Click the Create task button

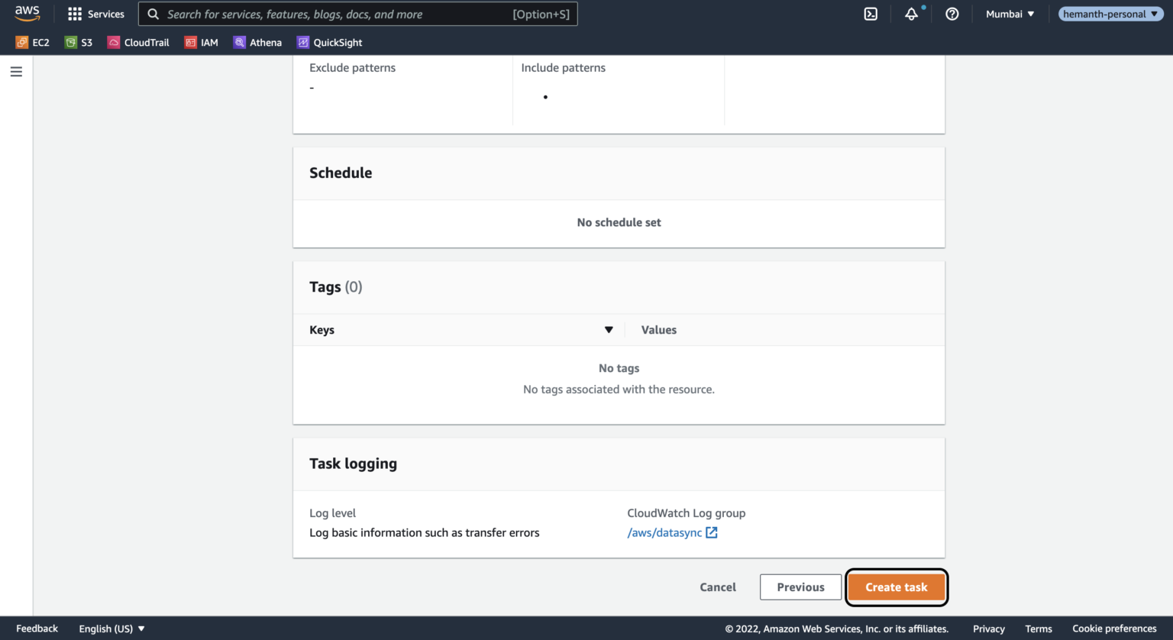896,587
